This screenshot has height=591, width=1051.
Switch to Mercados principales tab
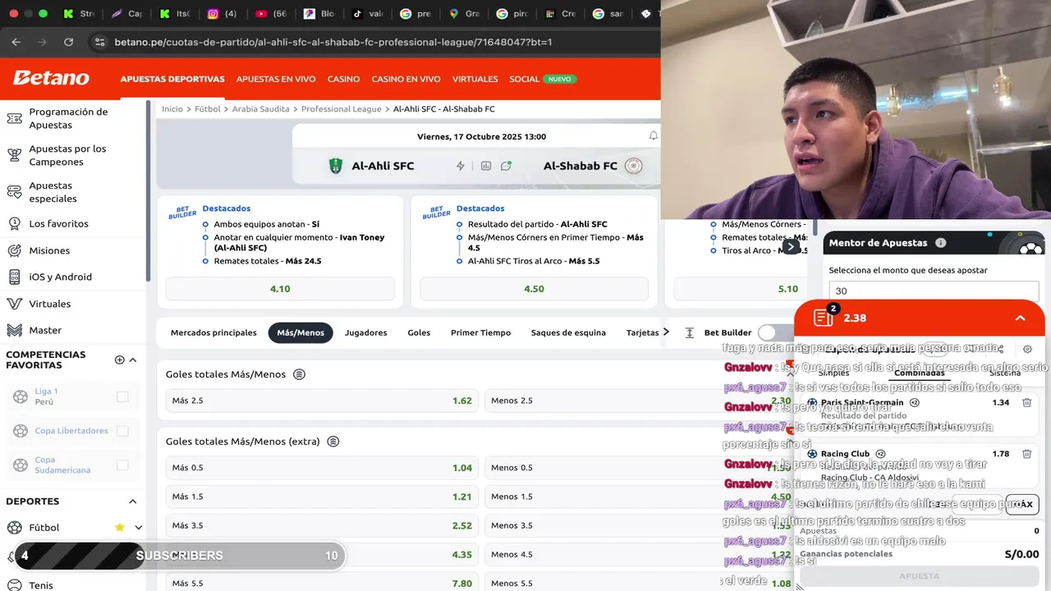coord(213,332)
